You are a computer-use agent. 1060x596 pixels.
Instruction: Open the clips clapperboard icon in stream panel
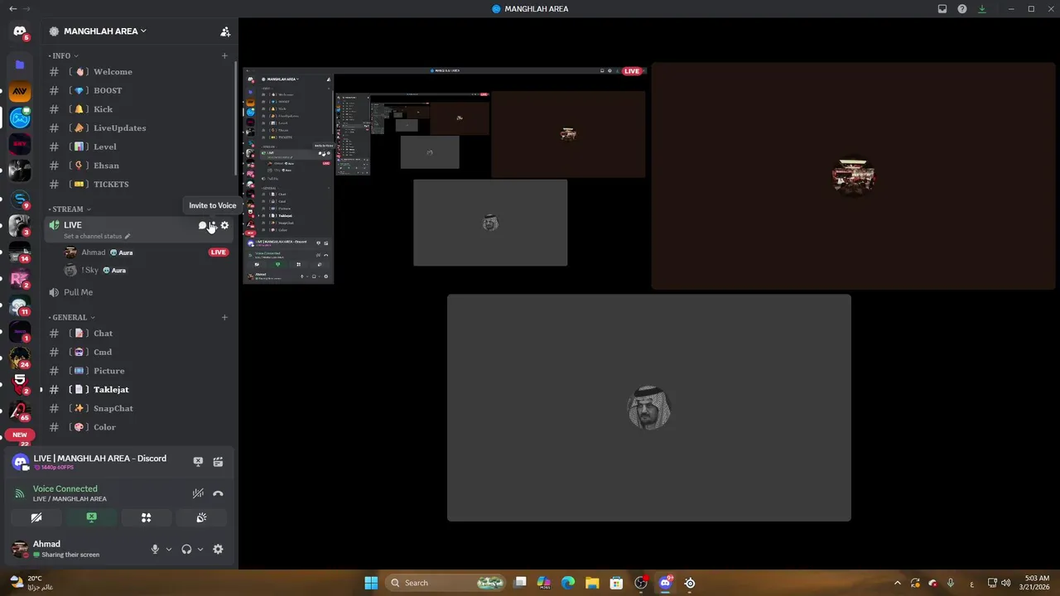click(218, 462)
